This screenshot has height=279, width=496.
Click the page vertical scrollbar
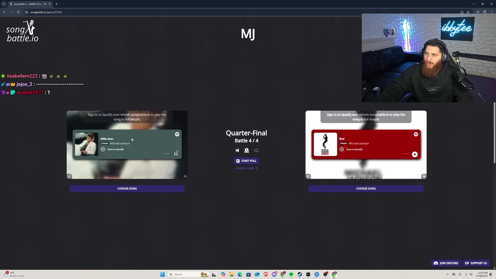click(494, 133)
